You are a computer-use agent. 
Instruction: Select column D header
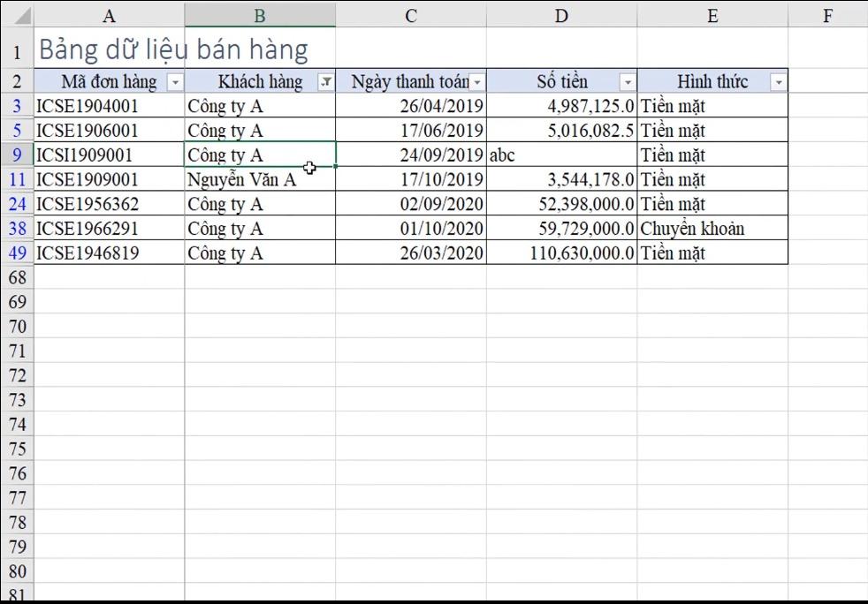(561, 14)
